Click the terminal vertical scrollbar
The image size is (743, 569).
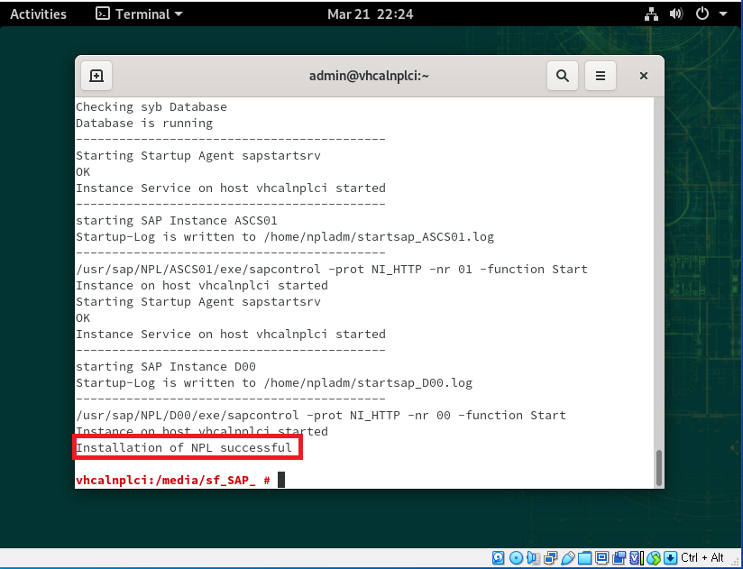[658, 468]
